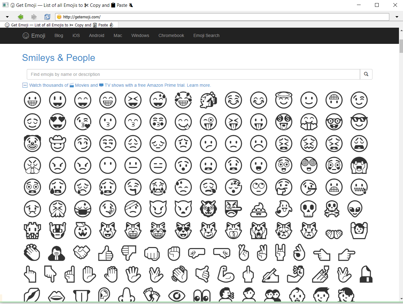403x304 pixels.
Task: Select the handshake emoji
Action: tap(82, 252)
